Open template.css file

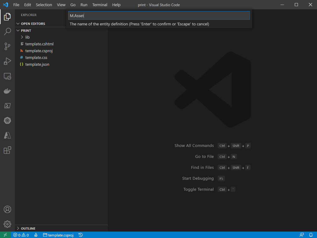point(36,58)
